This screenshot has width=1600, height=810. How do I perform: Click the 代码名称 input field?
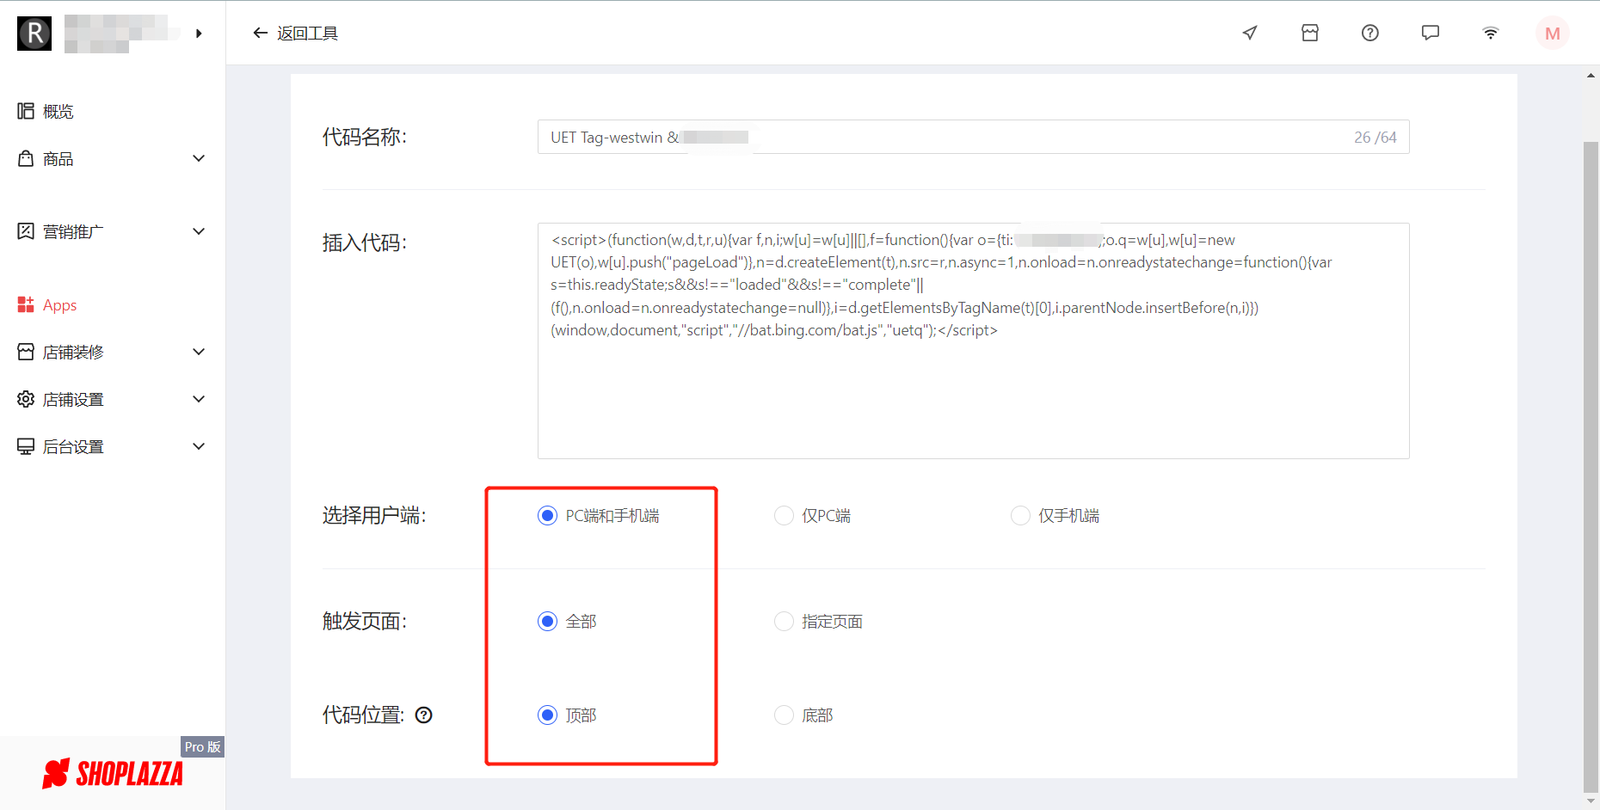pyautogui.click(x=973, y=137)
